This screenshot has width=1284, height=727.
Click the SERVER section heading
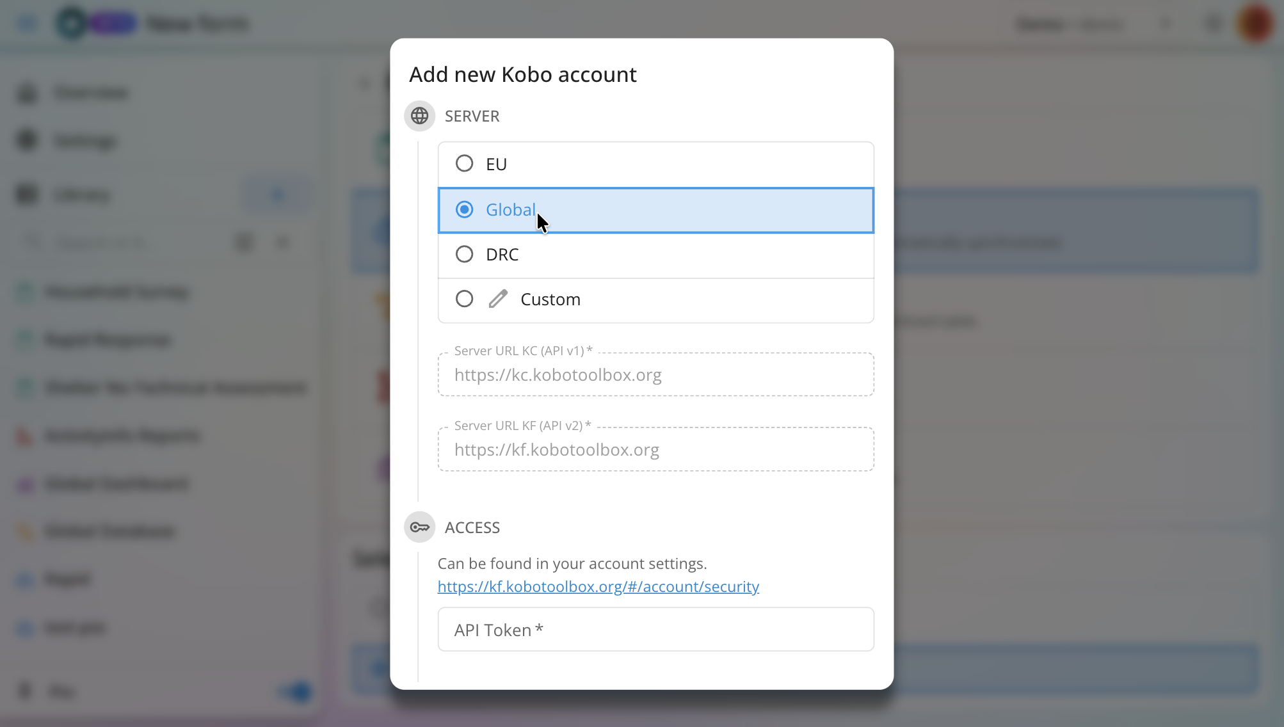[472, 116]
